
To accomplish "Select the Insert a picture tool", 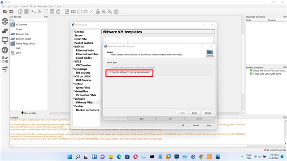I will tap(73, 12).
